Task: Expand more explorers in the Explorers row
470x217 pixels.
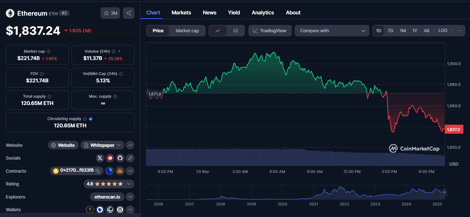Action: [130, 197]
